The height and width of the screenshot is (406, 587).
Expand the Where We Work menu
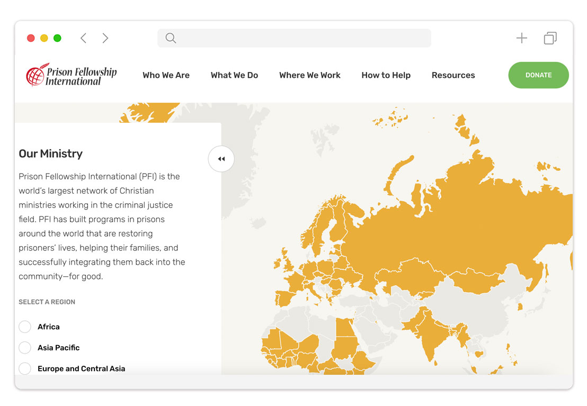click(x=310, y=75)
